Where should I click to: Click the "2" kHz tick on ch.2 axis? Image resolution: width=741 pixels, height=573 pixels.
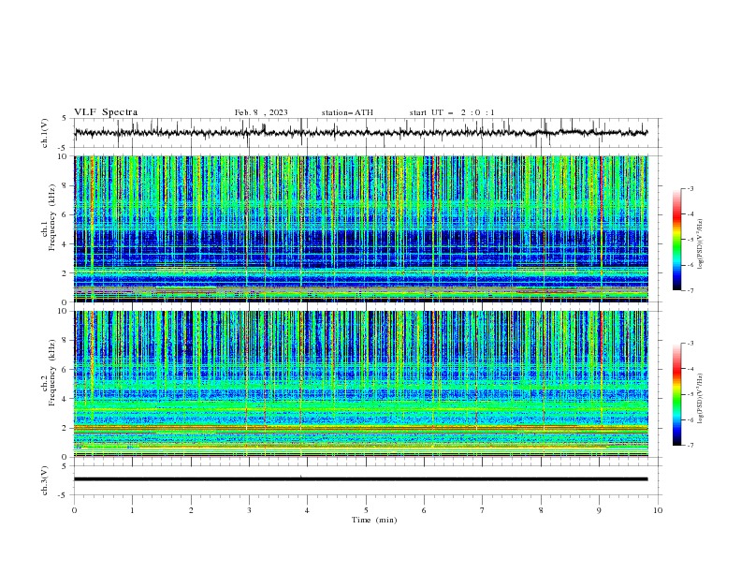66,428
